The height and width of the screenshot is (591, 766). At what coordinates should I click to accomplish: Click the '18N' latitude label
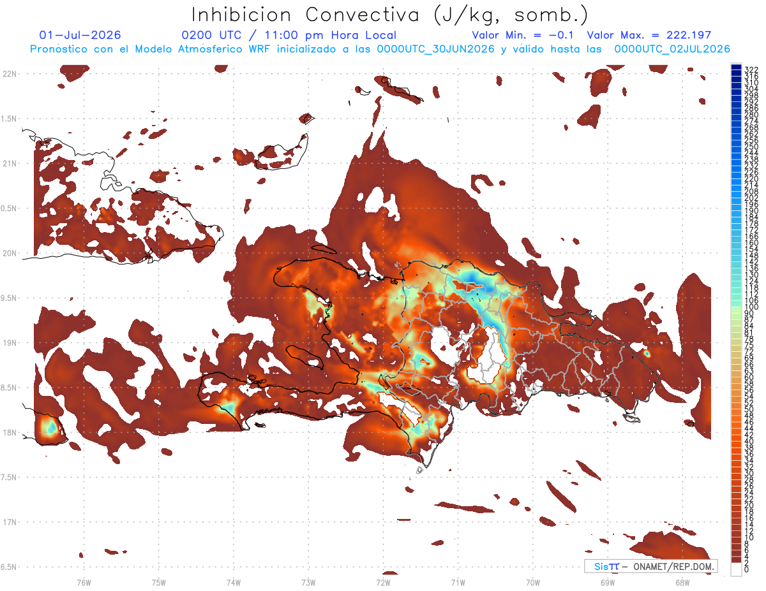(x=11, y=433)
